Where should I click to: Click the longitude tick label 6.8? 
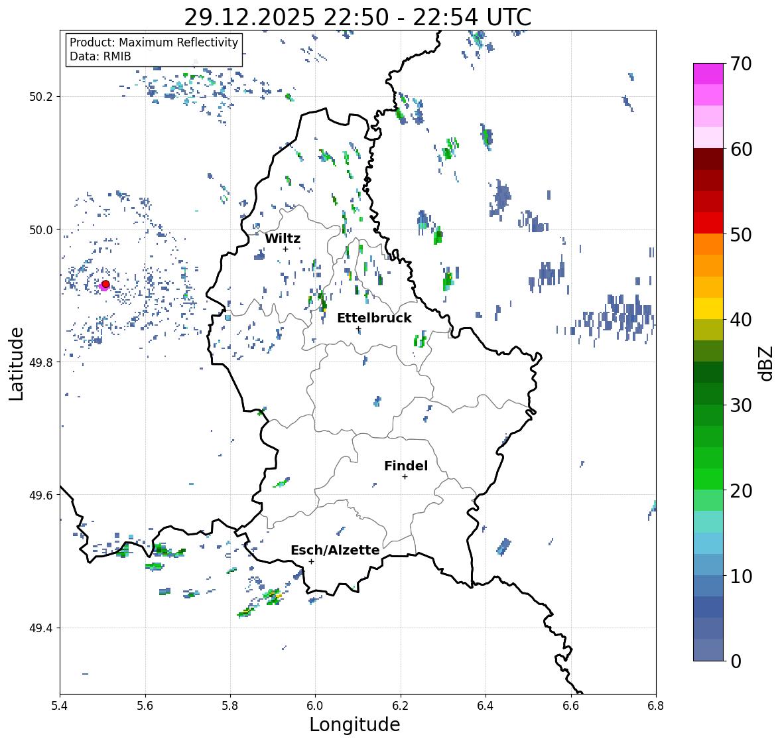pos(656,706)
